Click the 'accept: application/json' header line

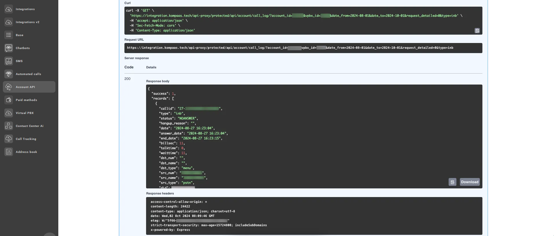tap(158, 20)
